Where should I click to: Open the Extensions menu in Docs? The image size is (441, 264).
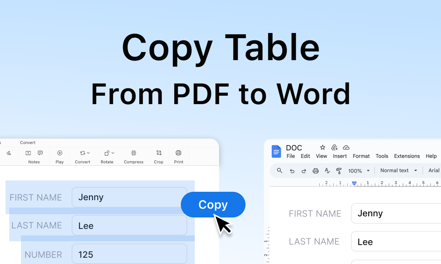coord(407,156)
